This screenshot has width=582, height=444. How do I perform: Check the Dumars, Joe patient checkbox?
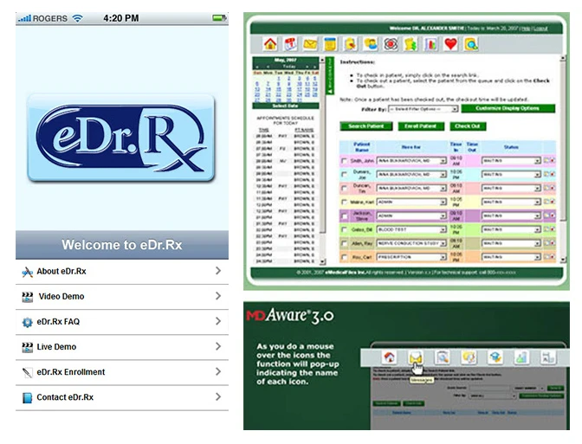(344, 174)
